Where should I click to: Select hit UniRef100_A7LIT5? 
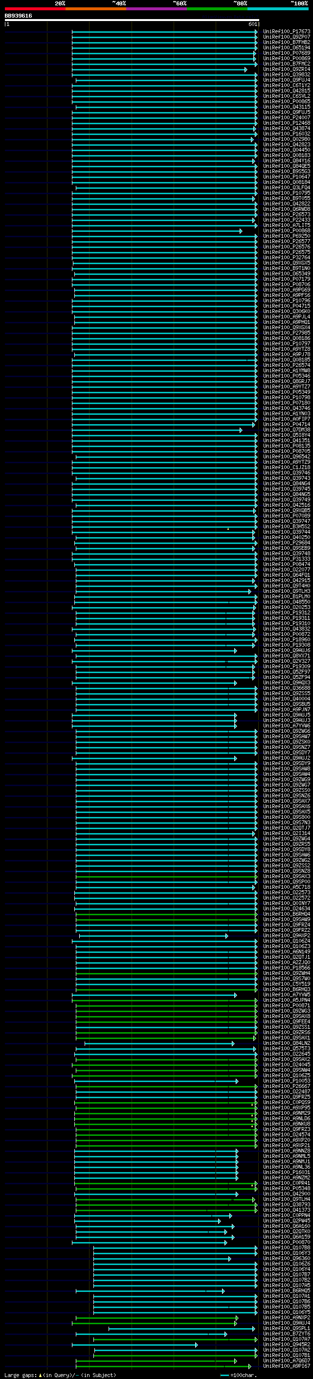(x=287, y=226)
